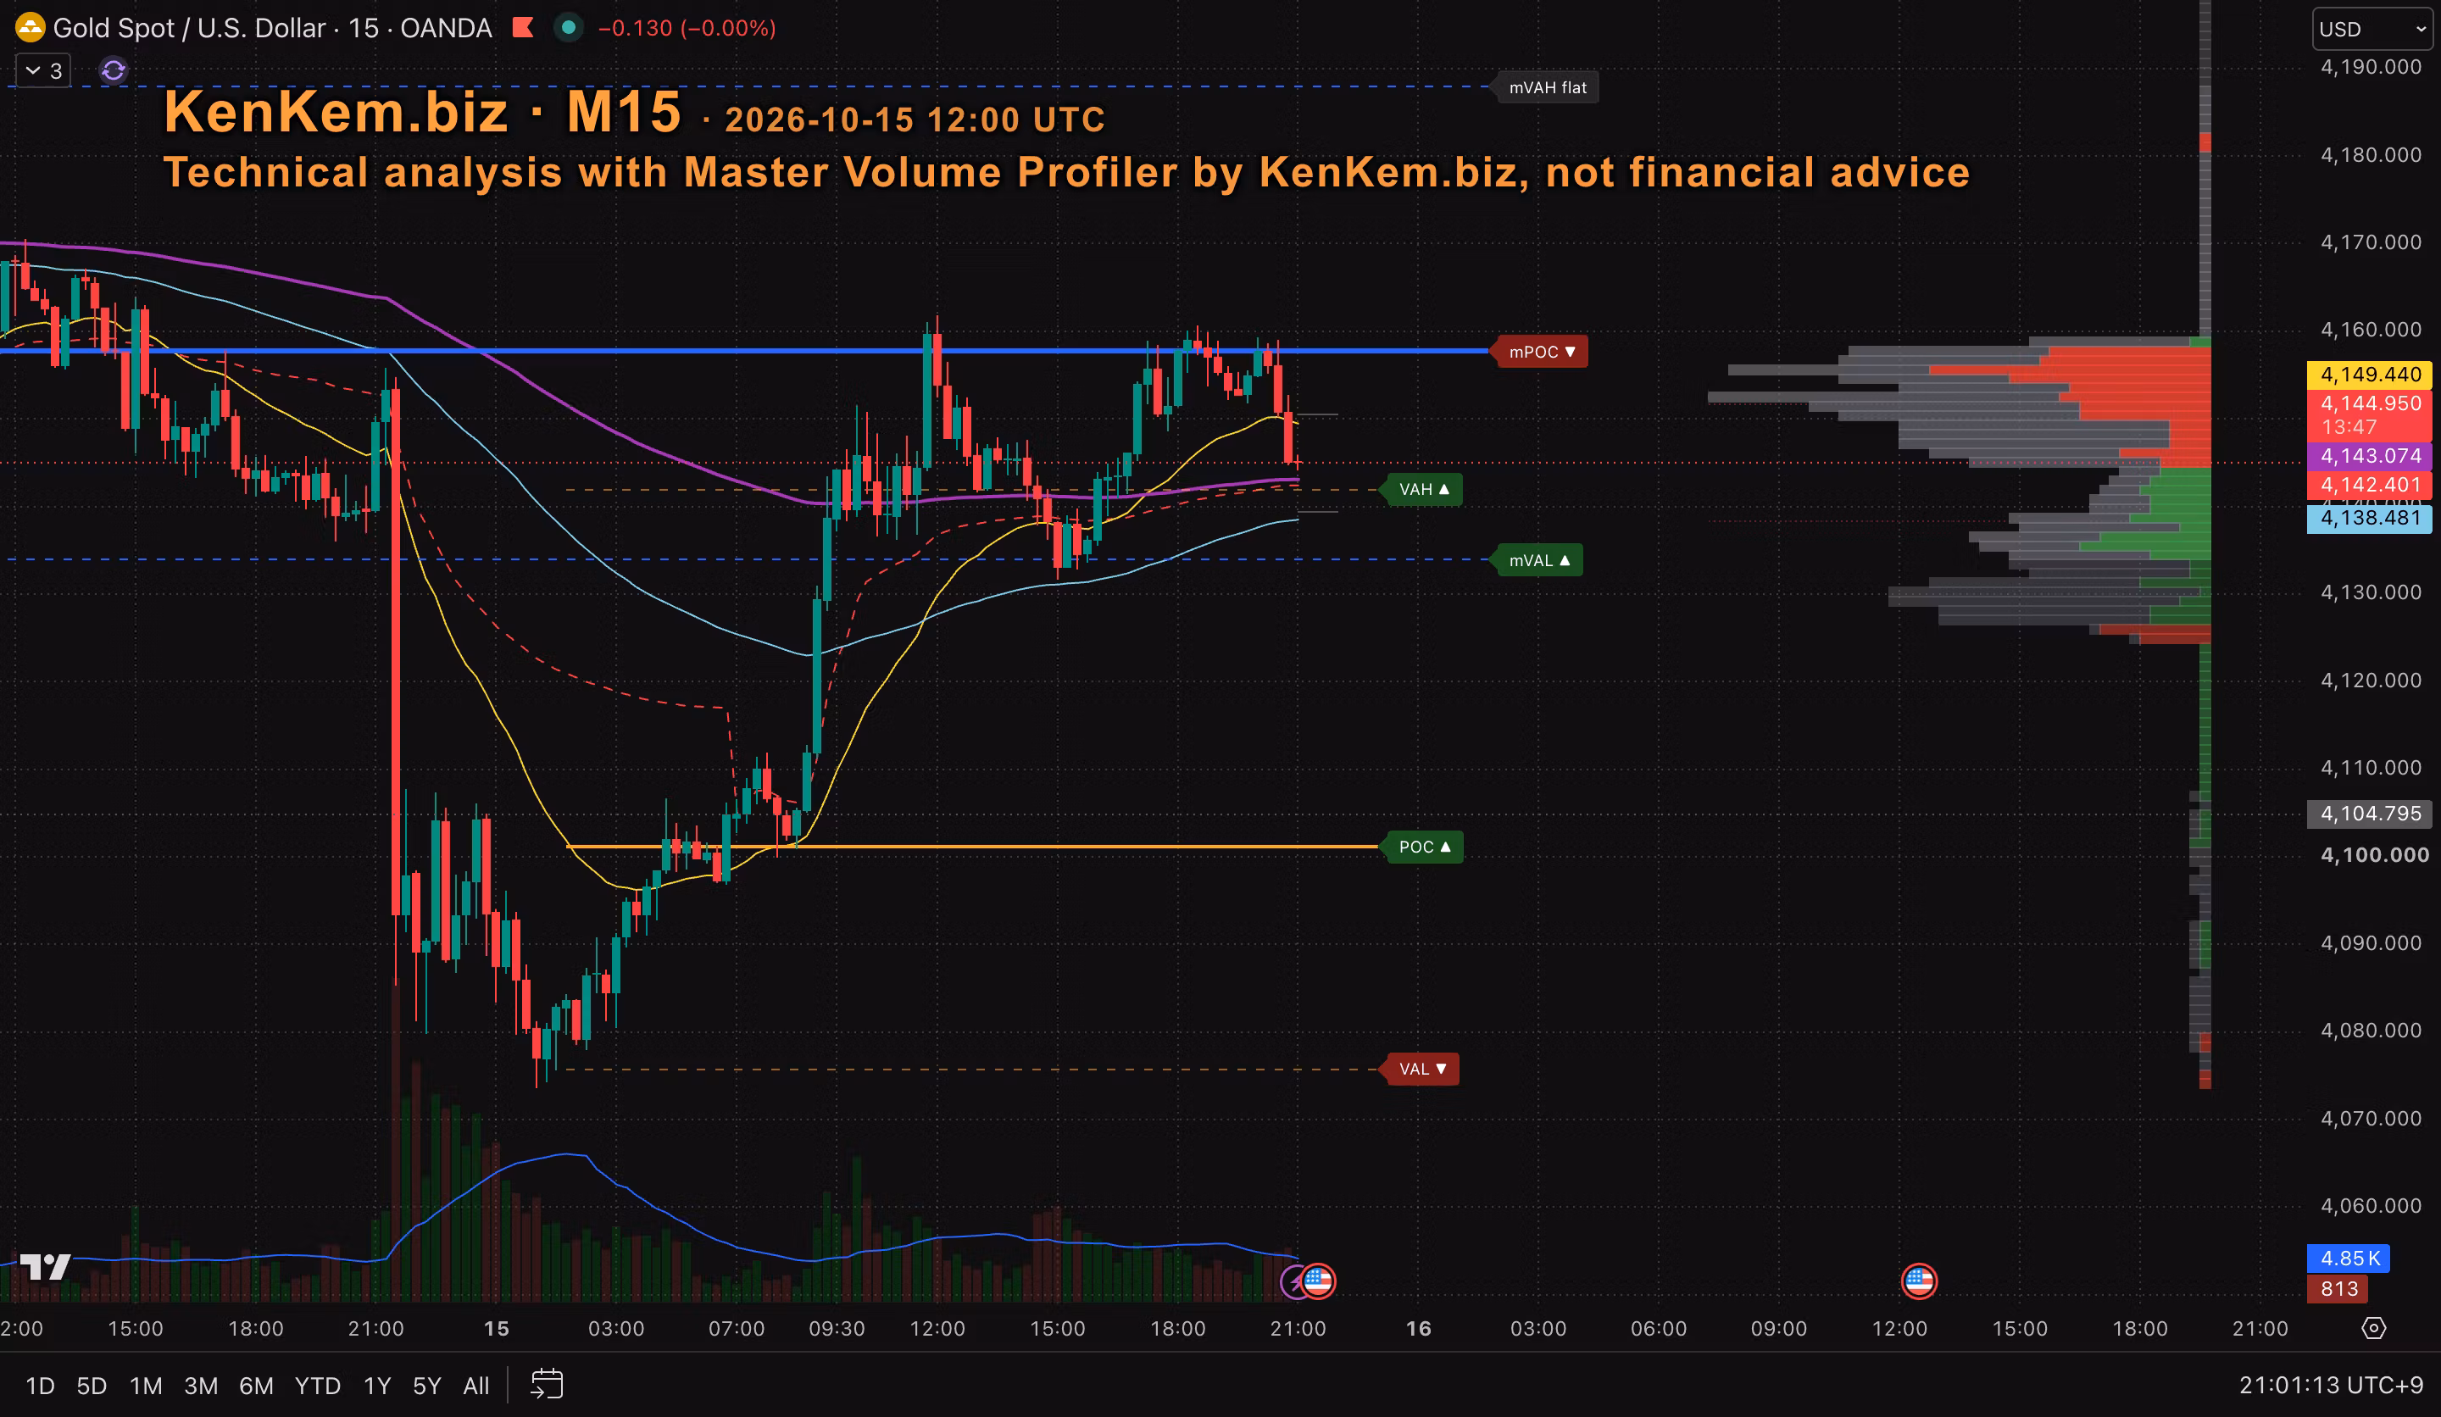Click the gray 4,104.795 price label
2441x1417 pixels.
click(2369, 814)
